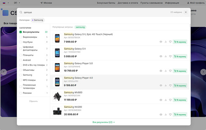Check the Плазменные телевизоры filter
Screen dimensions: 206x130
click(x=21, y=86)
